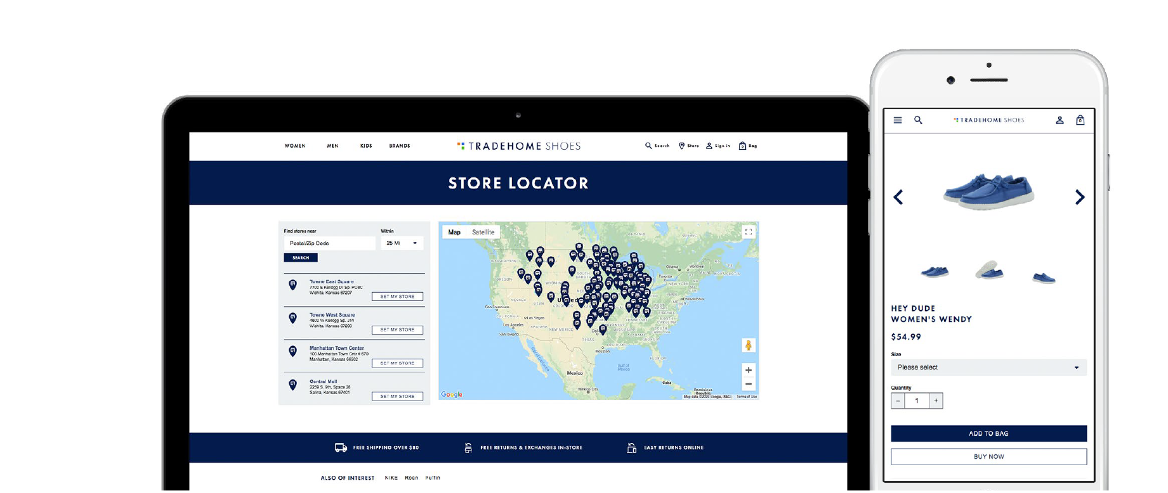Click the Street View pegman on the map
This screenshot has width=1168, height=493.
pos(749,345)
